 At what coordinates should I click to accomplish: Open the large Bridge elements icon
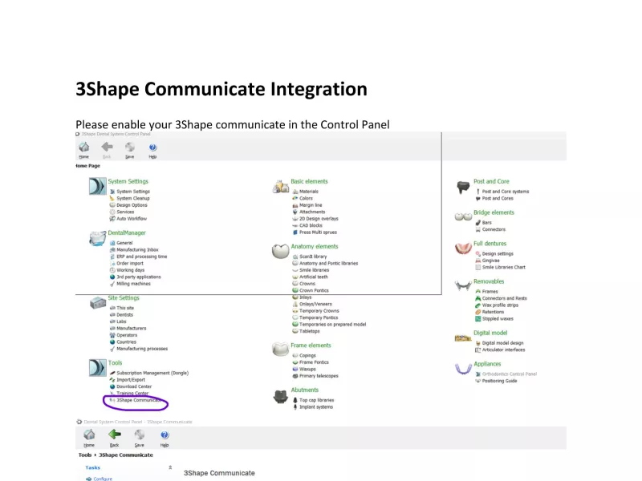tap(463, 216)
